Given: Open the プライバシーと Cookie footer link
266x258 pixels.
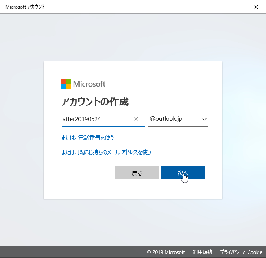Looking at the screenshot, I should coord(241,252).
